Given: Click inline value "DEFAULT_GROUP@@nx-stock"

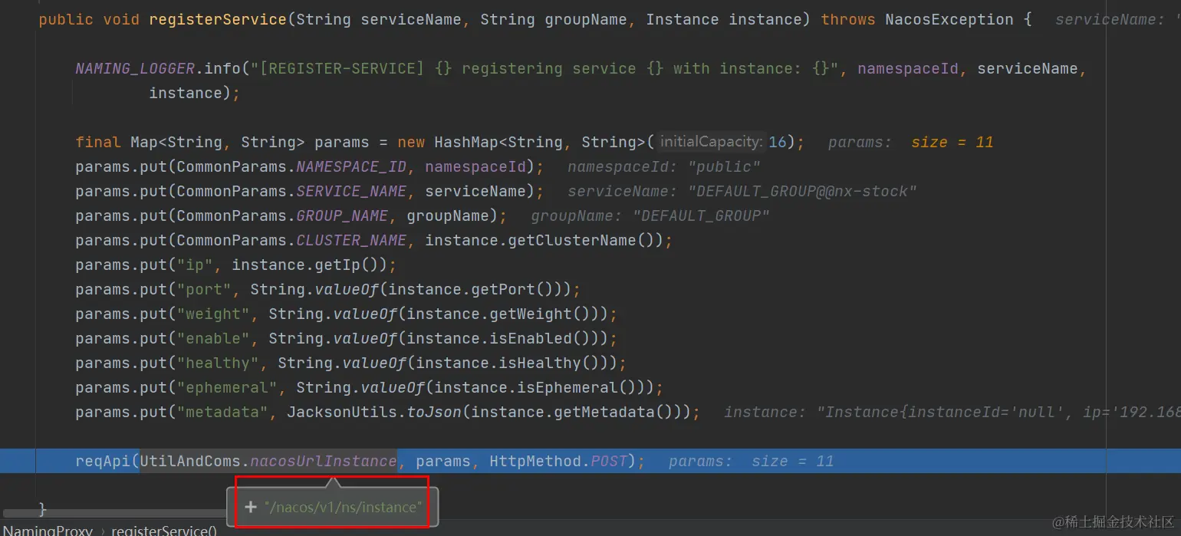Looking at the screenshot, I should coord(802,191).
